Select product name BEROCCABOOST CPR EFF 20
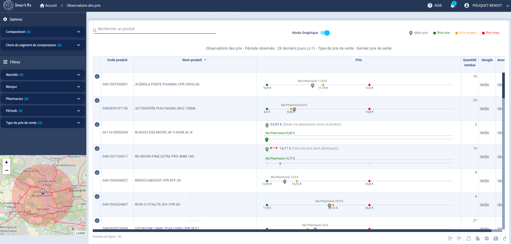The image size is (511, 244). [x=158, y=181]
